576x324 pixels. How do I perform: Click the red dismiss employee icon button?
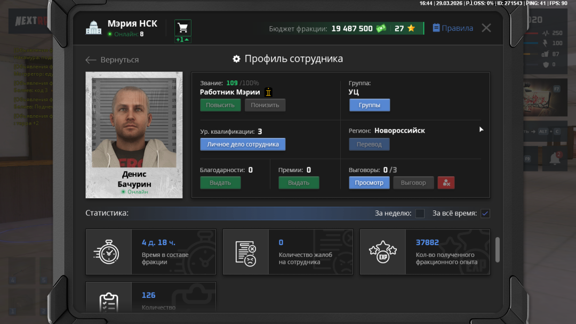click(x=446, y=183)
